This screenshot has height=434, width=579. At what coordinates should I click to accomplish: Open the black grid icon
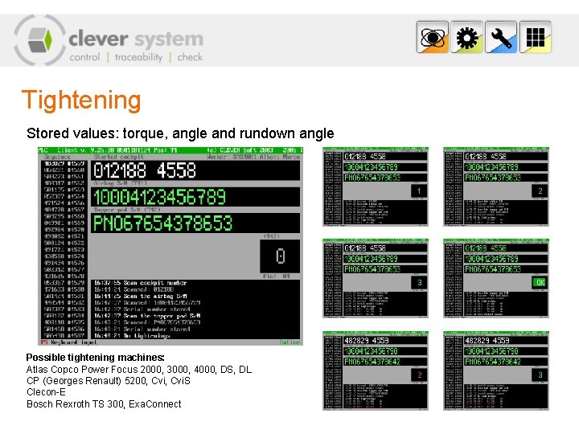[x=536, y=37]
